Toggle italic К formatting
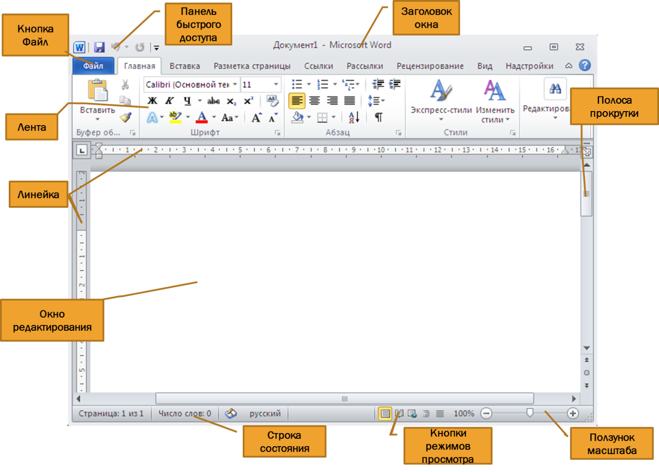The image size is (659, 472). point(169,101)
